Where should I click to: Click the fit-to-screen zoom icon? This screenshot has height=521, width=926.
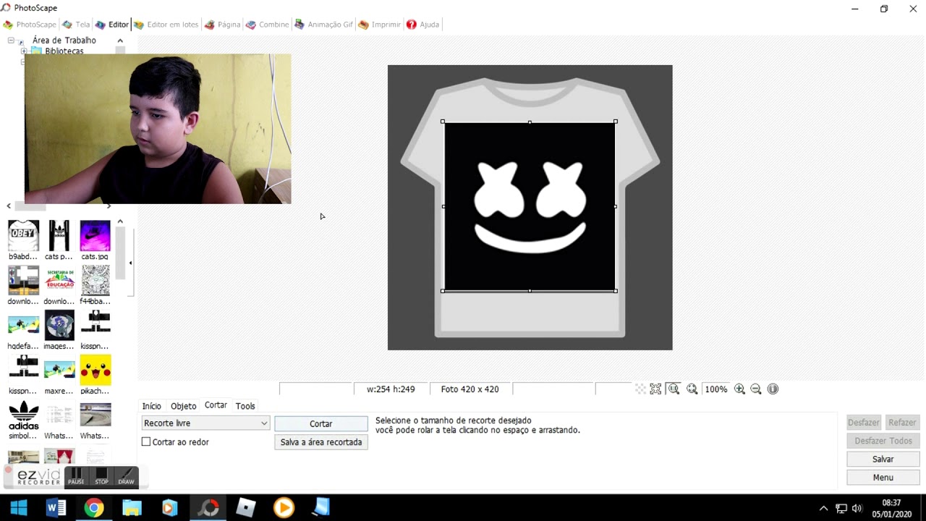655,389
